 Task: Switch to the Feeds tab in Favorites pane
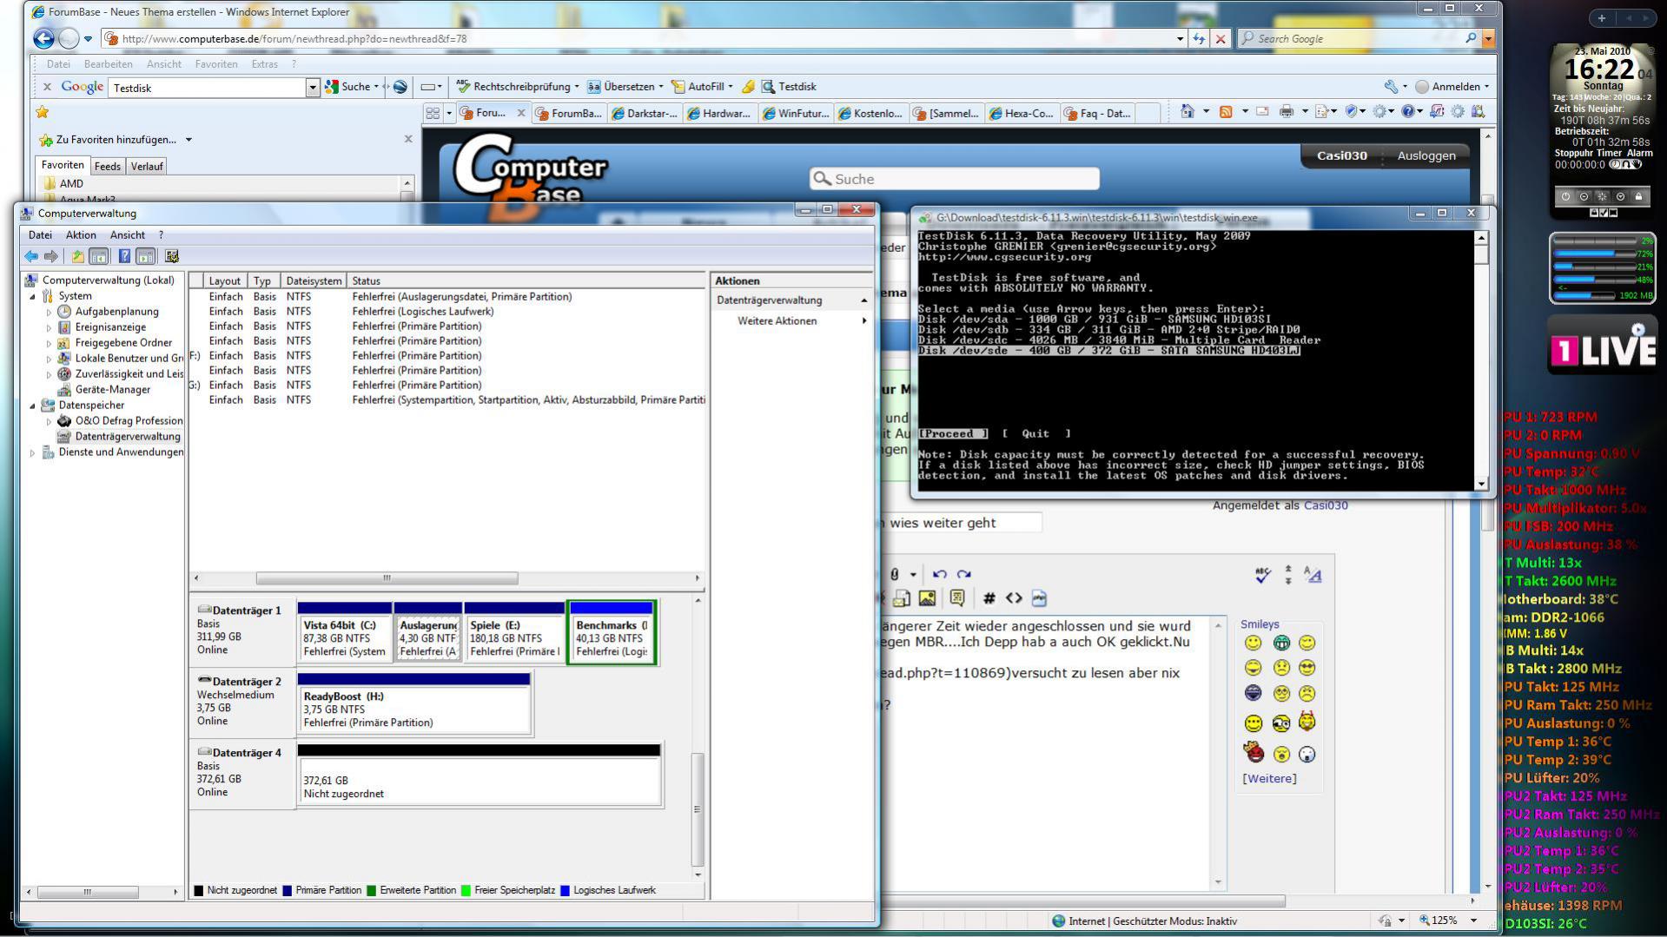[108, 166]
